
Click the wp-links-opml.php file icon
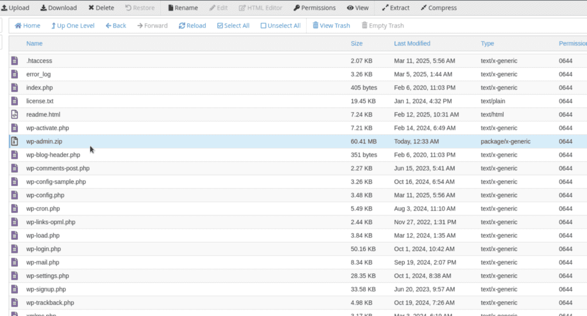pos(14,223)
